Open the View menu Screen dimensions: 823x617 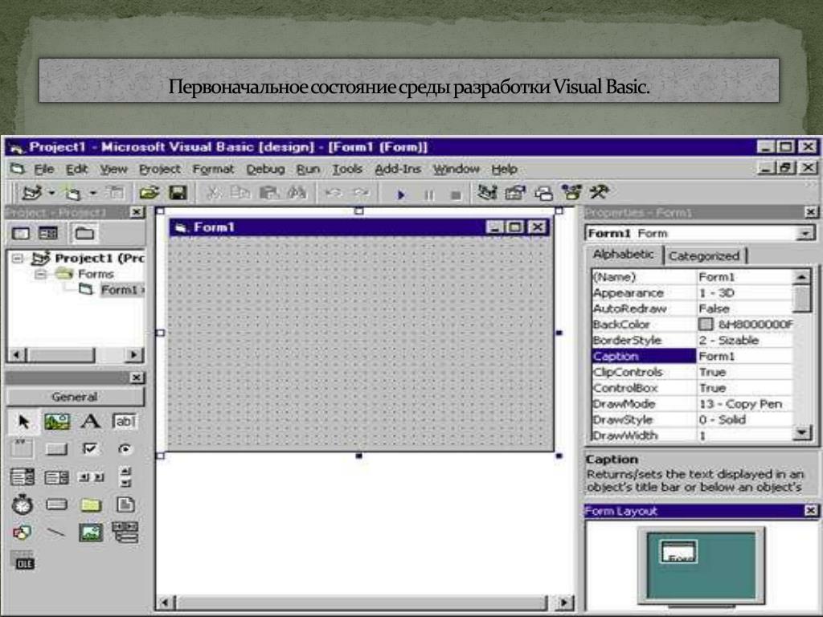tap(113, 170)
